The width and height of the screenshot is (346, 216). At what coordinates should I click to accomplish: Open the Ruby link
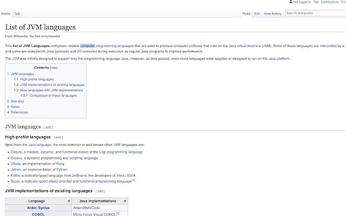click(60, 164)
